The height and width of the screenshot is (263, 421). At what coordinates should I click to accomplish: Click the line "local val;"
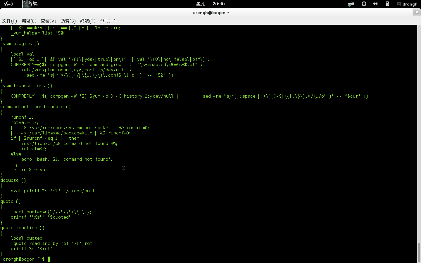[x=23, y=54]
